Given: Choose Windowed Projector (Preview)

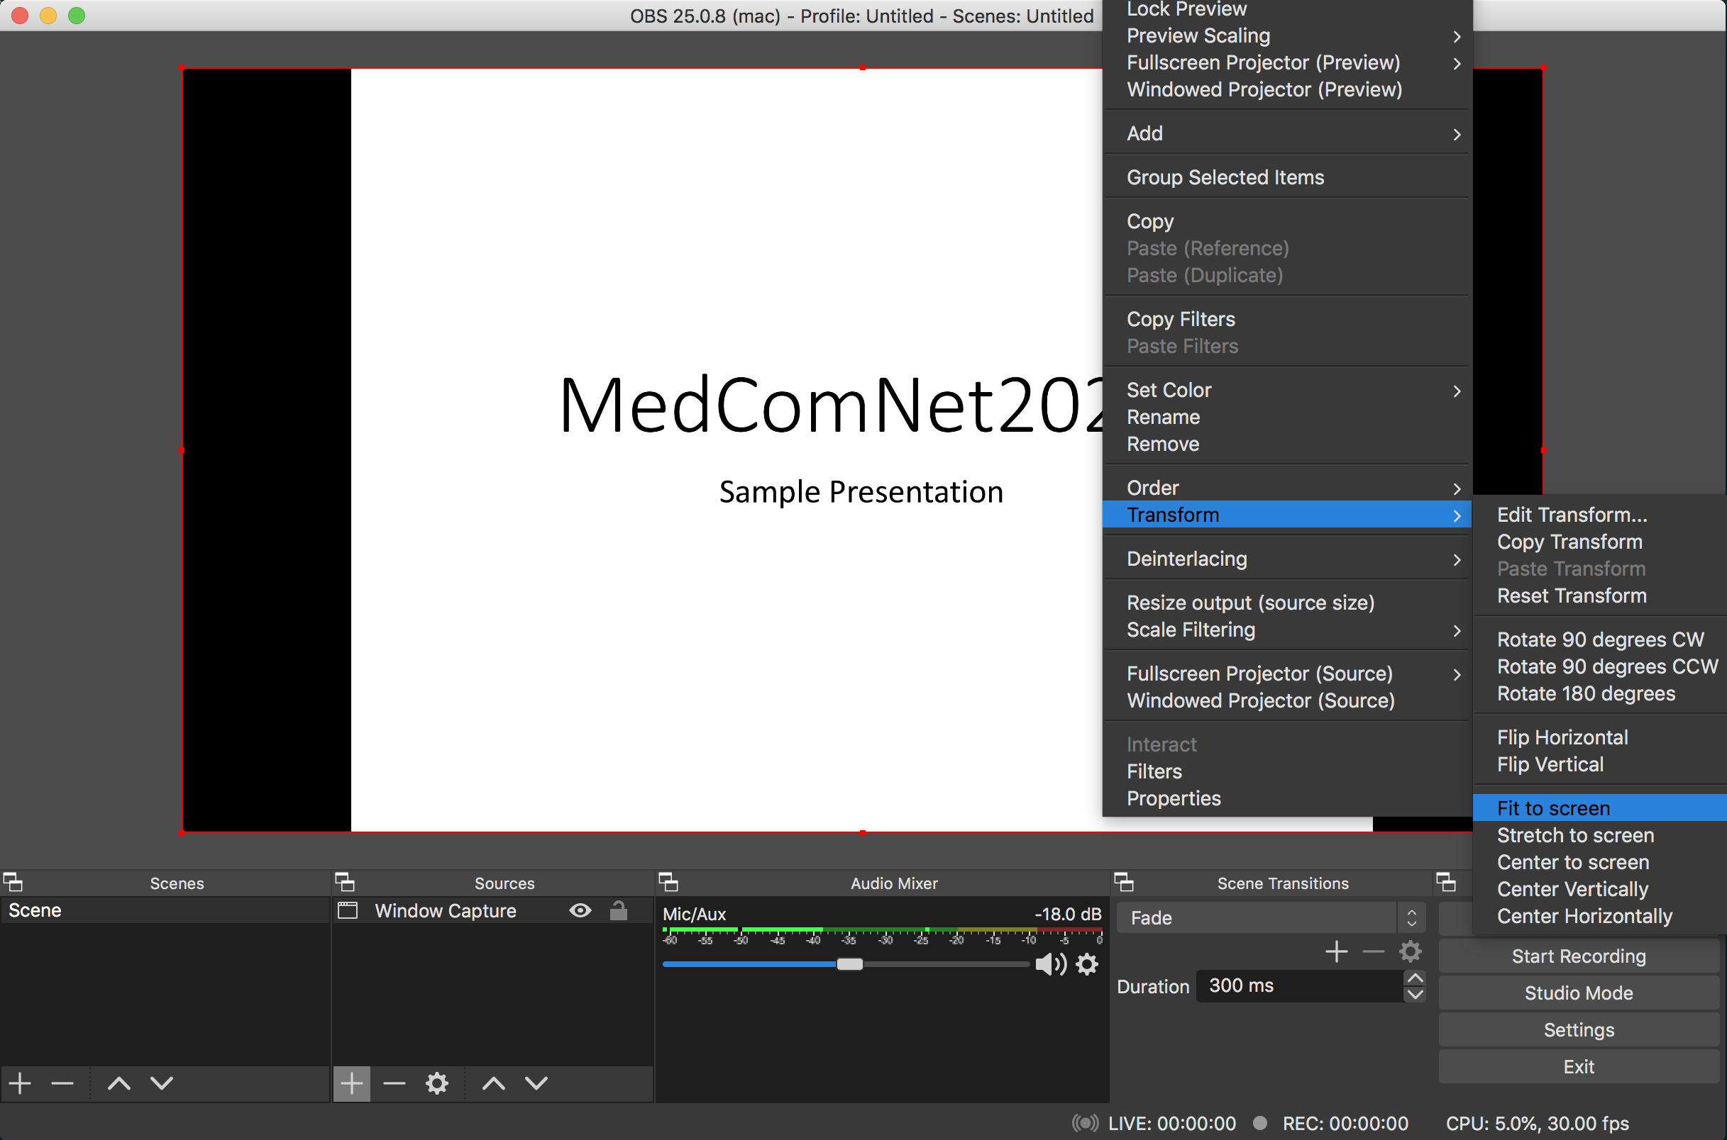Looking at the screenshot, I should [x=1287, y=89].
